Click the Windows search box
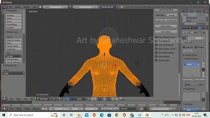 coord(33,115)
